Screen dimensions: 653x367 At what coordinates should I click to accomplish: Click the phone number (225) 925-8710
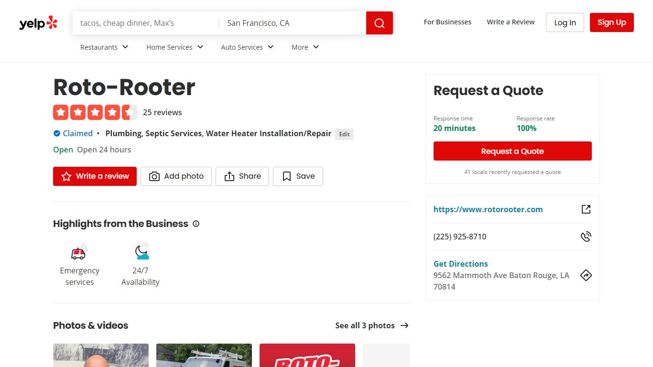[460, 237]
